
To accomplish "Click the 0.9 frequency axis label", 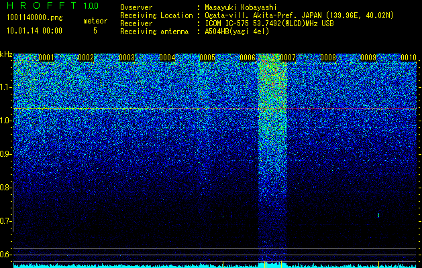I will (6, 154).
